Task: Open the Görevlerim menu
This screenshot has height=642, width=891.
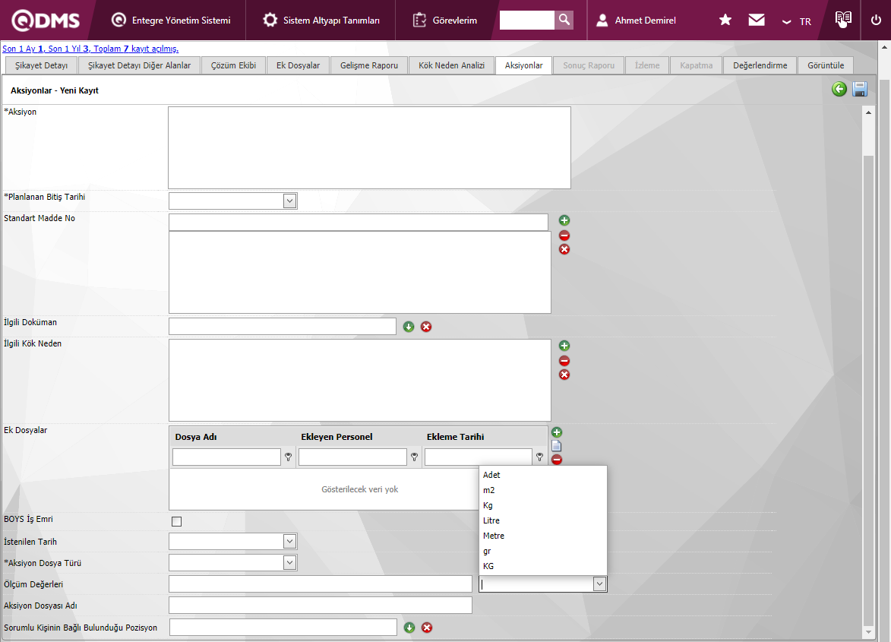Action: point(446,21)
